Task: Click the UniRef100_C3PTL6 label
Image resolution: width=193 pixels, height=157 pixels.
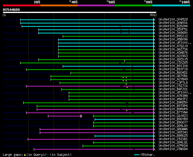Action: 173,82
